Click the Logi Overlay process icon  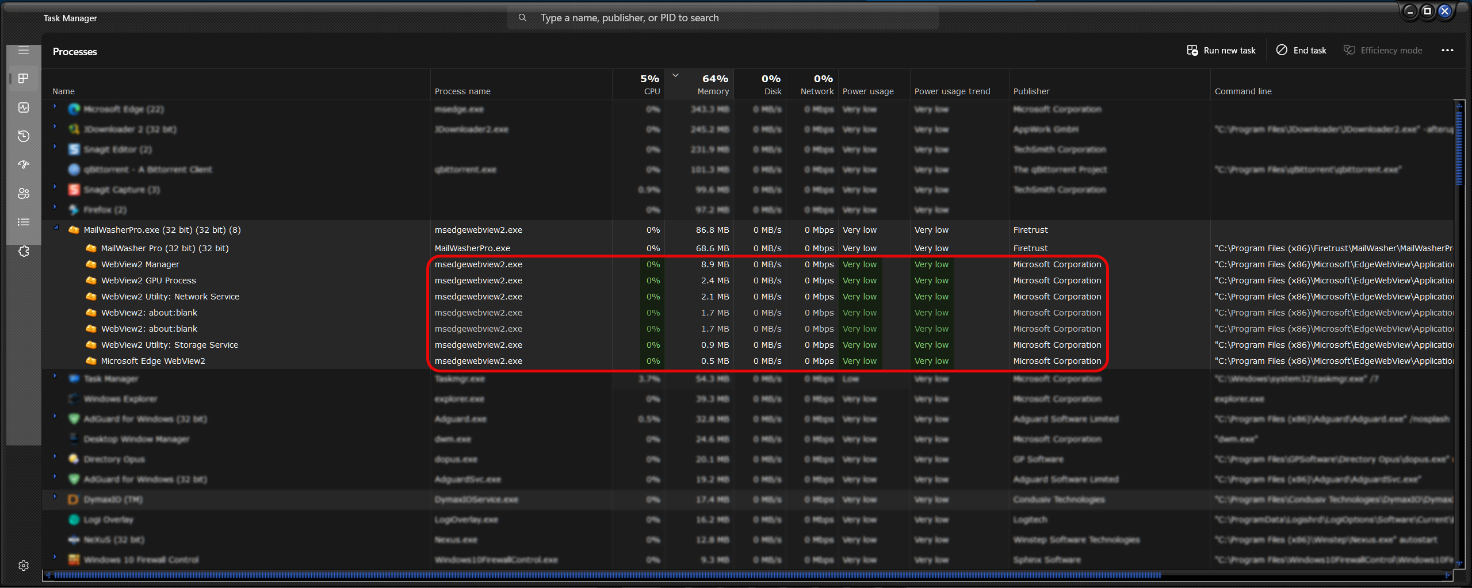coord(74,520)
